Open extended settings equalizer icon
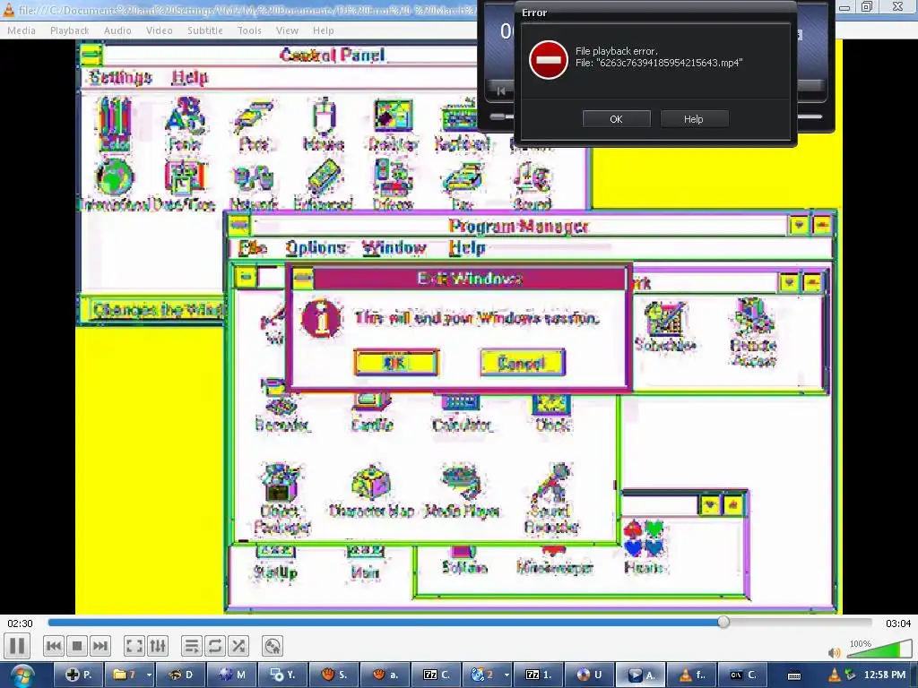This screenshot has height=688, width=918. click(158, 647)
